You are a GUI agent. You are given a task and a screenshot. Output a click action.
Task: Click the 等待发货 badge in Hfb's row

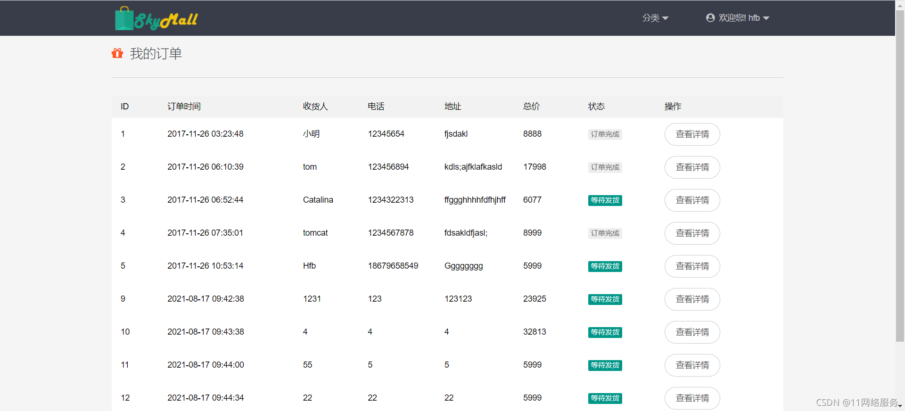point(605,266)
